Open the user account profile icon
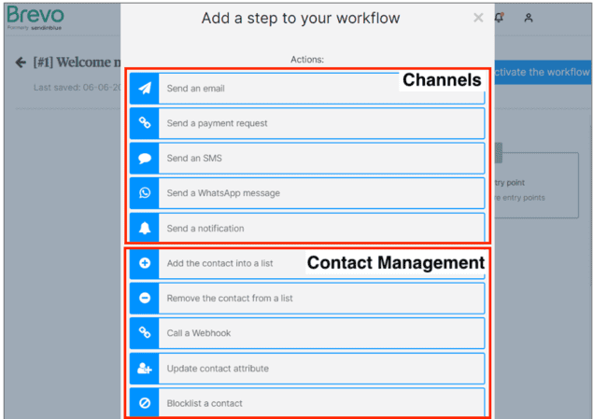 coord(529,18)
